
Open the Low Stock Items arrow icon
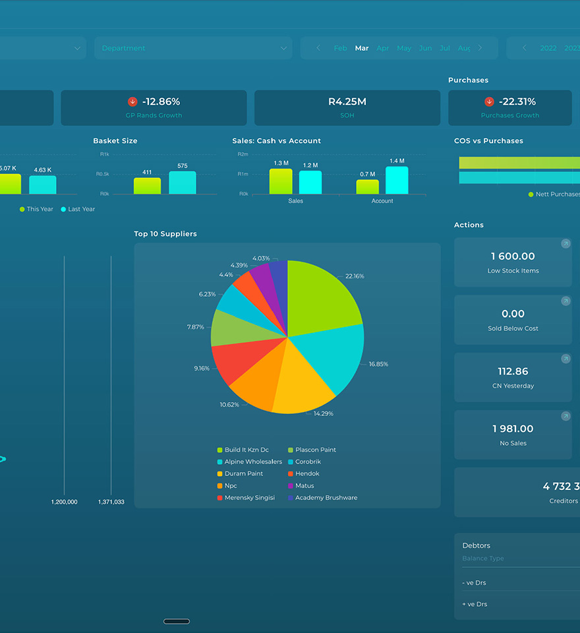click(x=565, y=243)
